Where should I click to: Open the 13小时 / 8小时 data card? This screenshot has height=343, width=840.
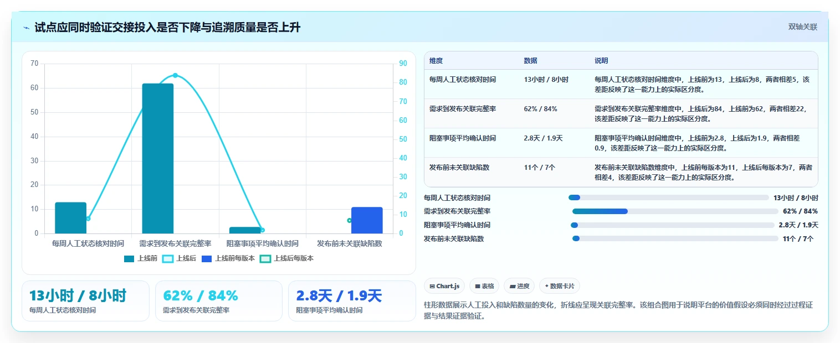coord(85,301)
